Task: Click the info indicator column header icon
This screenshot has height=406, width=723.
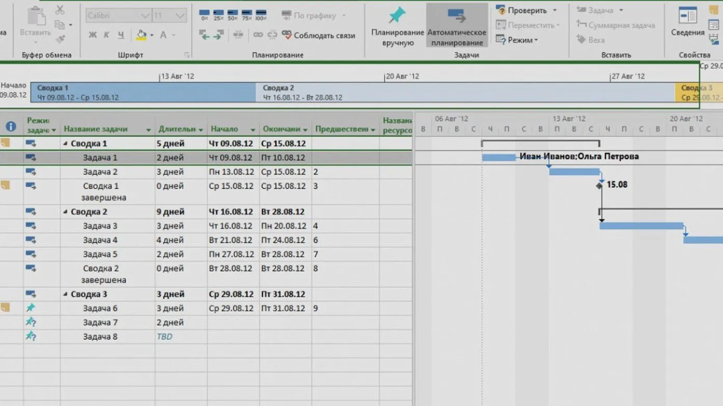Action: (x=11, y=126)
